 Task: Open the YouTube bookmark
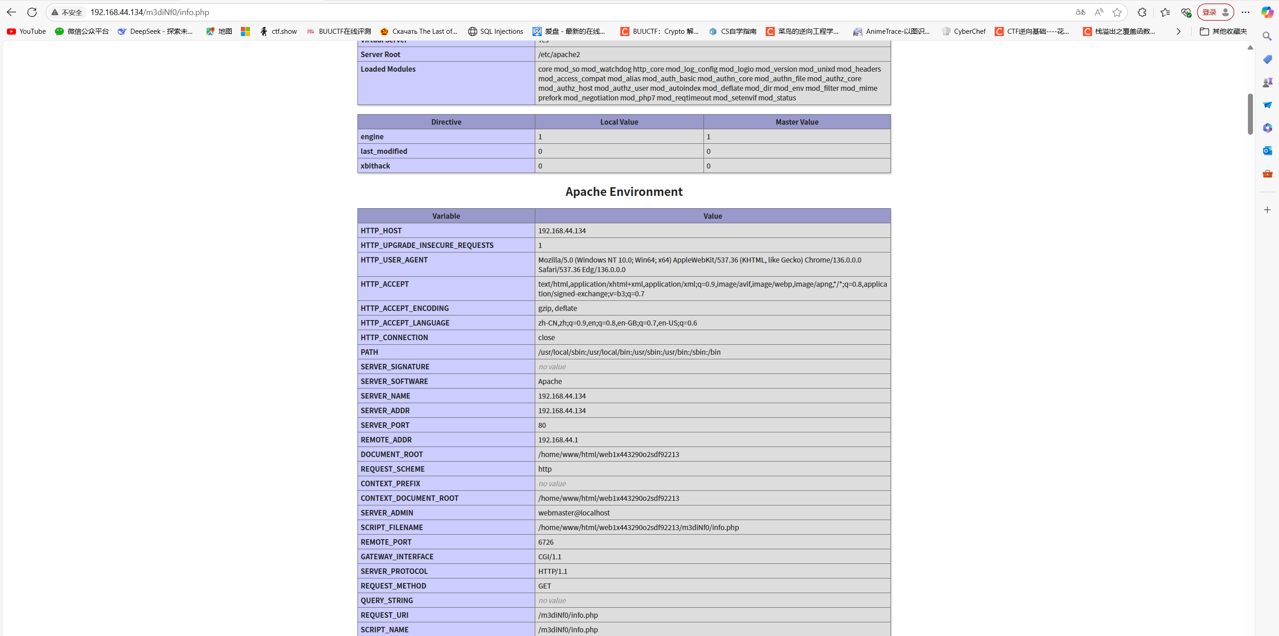pos(27,31)
